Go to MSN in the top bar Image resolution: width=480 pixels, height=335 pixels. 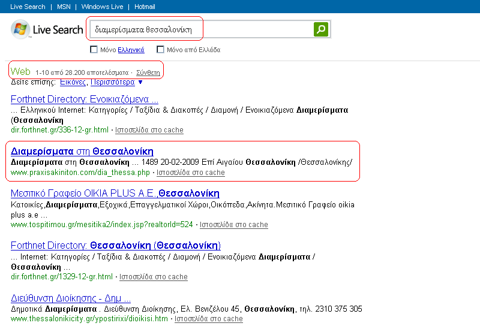[64, 7]
